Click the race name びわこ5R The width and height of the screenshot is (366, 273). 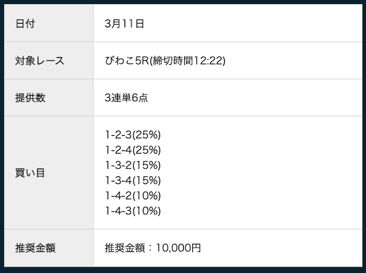click(x=127, y=60)
